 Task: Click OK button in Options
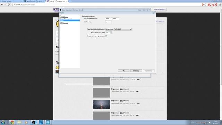coord(123,71)
